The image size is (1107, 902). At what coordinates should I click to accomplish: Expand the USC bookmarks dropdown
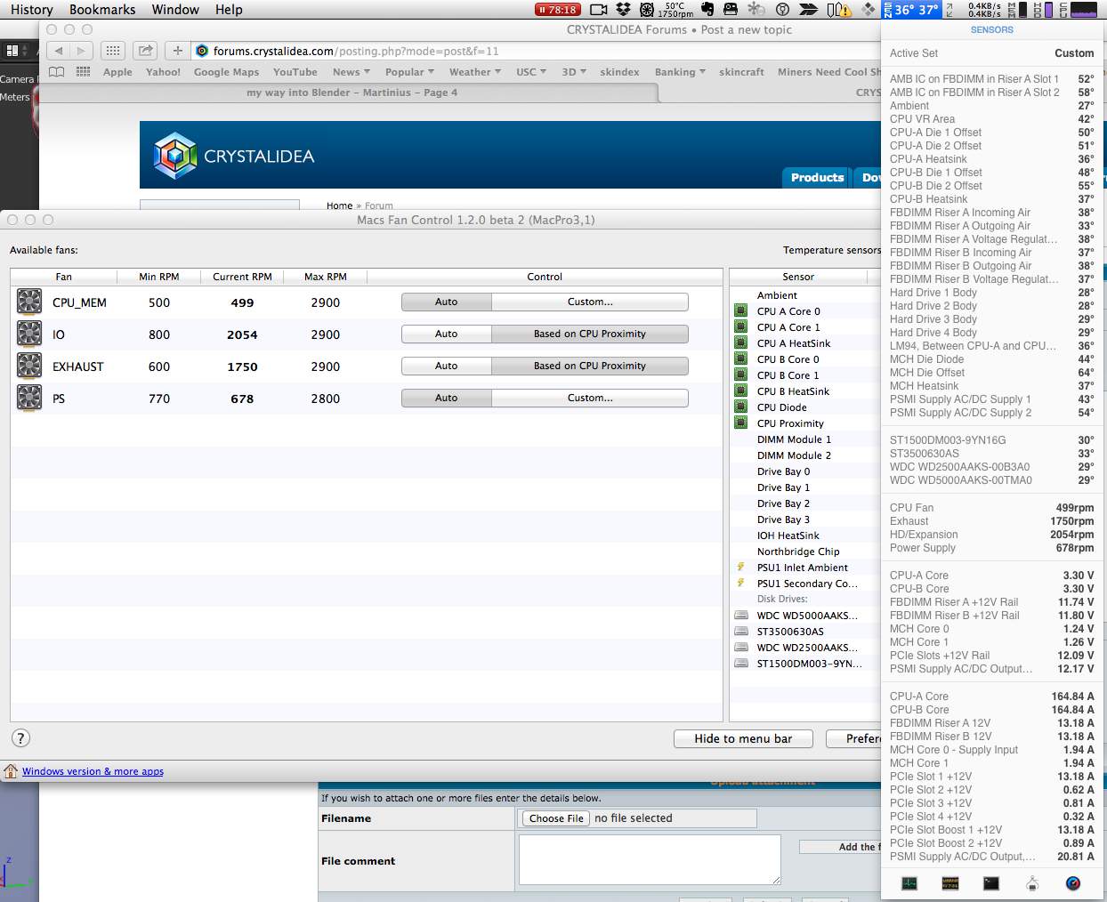[531, 72]
